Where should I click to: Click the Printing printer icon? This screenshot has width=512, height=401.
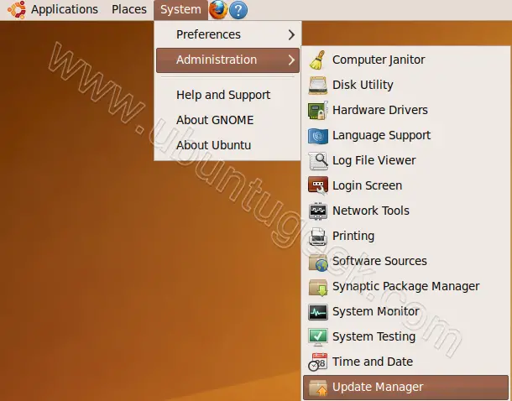click(x=318, y=237)
